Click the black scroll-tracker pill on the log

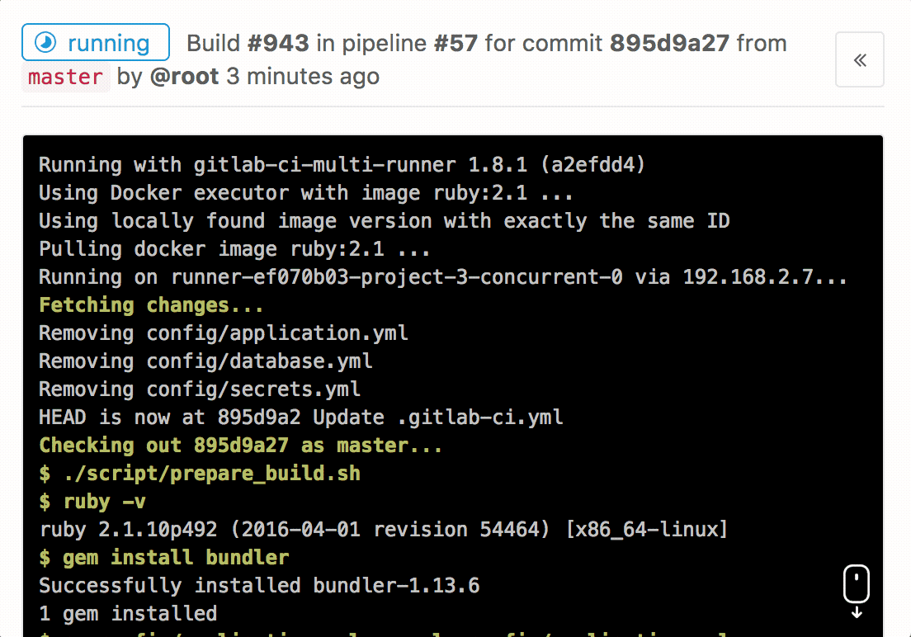pos(856,584)
